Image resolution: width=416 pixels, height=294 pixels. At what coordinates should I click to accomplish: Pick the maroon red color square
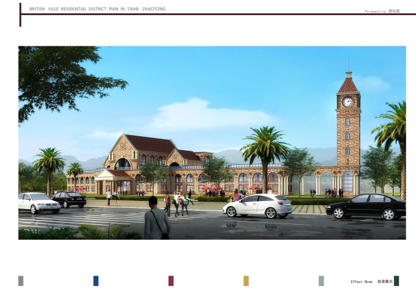tap(171, 281)
